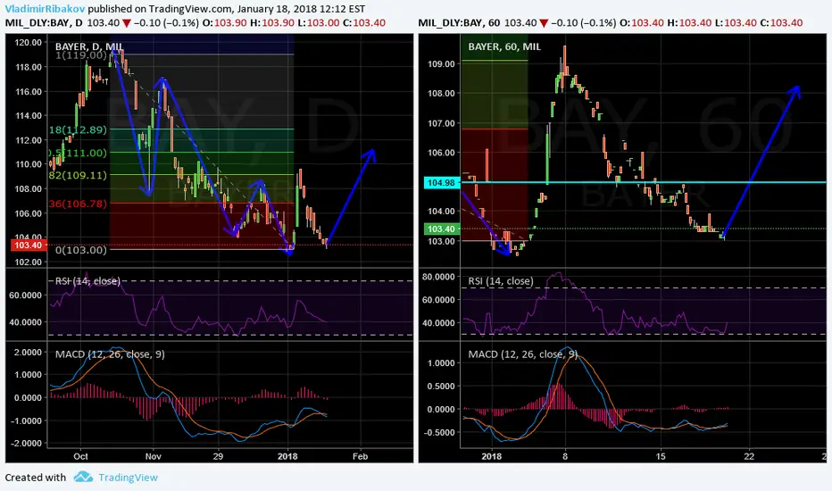Click the 80.0000 value on hourly RSI axis
This screenshot has width=832, height=491.
pos(438,277)
